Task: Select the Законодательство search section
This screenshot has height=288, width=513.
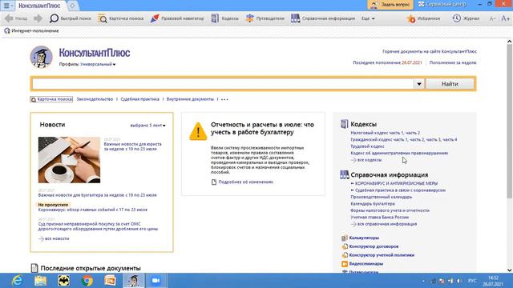Action: click(x=95, y=99)
